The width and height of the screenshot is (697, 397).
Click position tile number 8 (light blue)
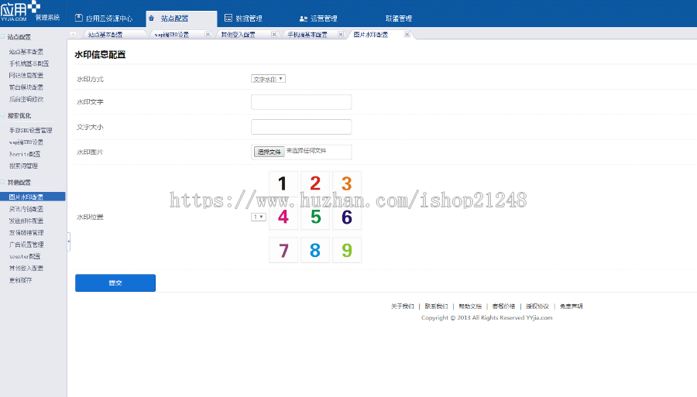[x=315, y=251]
